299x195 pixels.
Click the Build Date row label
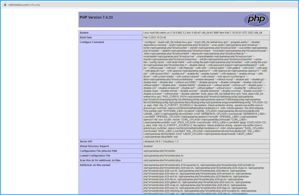(86, 37)
